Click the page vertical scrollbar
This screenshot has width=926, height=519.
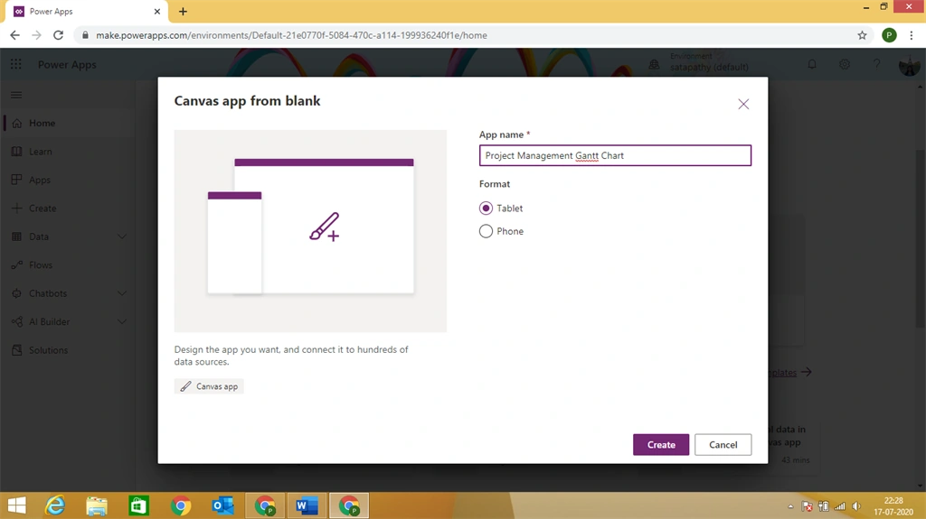[920, 238]
